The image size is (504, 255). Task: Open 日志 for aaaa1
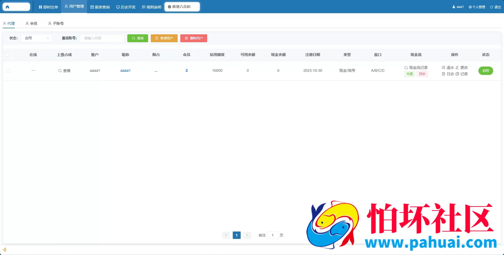(x=448, y=74)
